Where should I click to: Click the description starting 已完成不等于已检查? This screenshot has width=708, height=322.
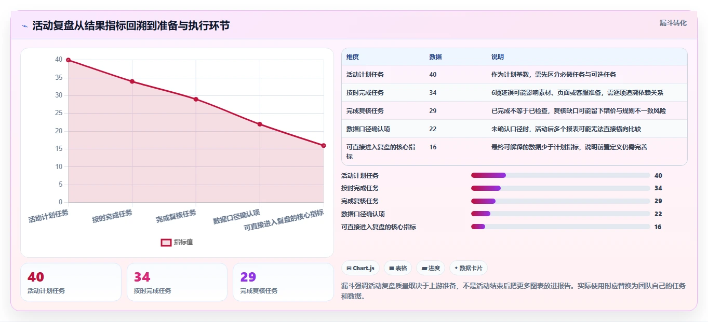[x=579, y=111]
